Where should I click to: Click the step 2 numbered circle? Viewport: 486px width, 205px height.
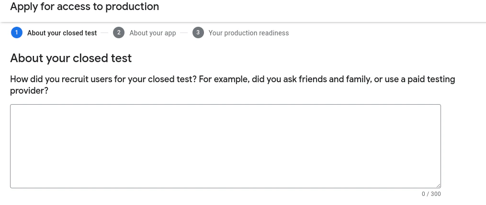tap(119, 32)
